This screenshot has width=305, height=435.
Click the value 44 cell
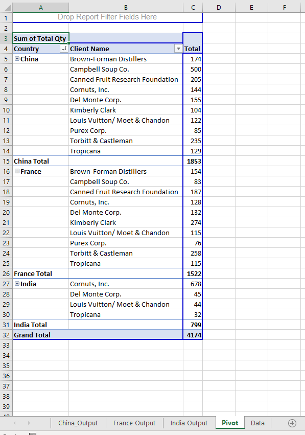pos(193,304)
